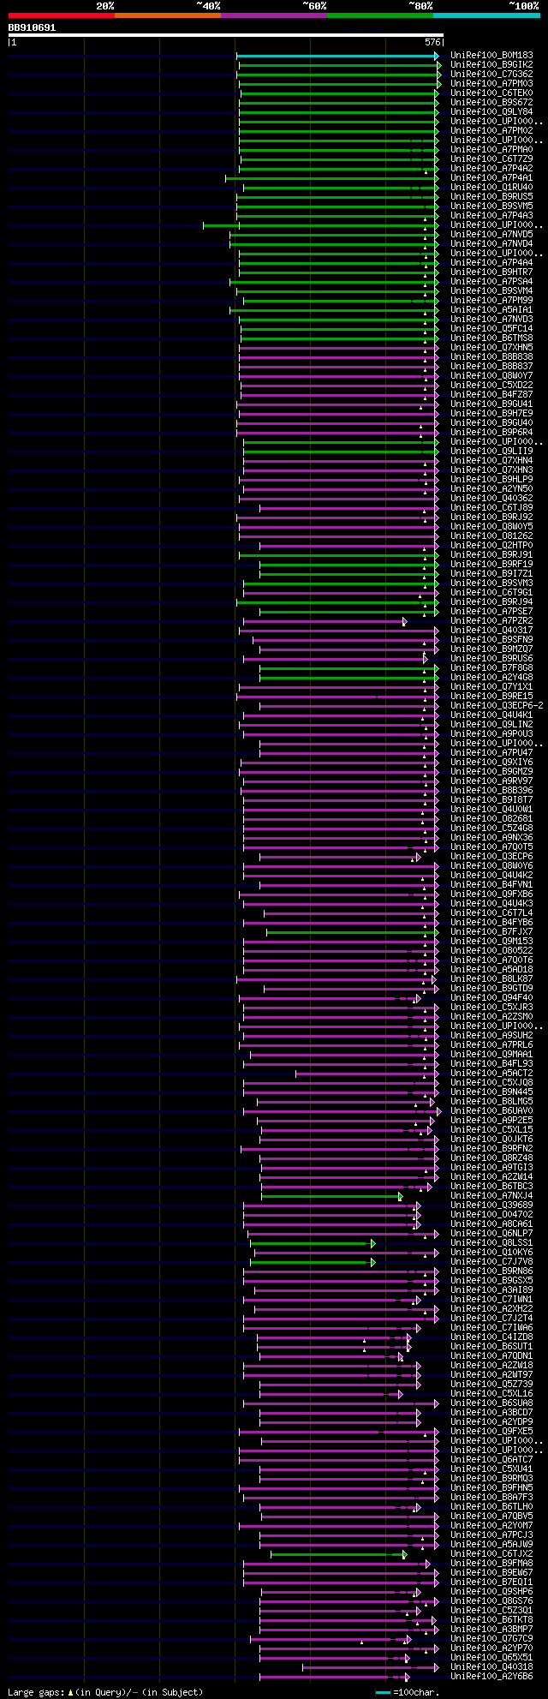Viewport: 548px width, 1699px height.
Task: Click the orange ~40% identity legend segment
Action: (168, 15)
